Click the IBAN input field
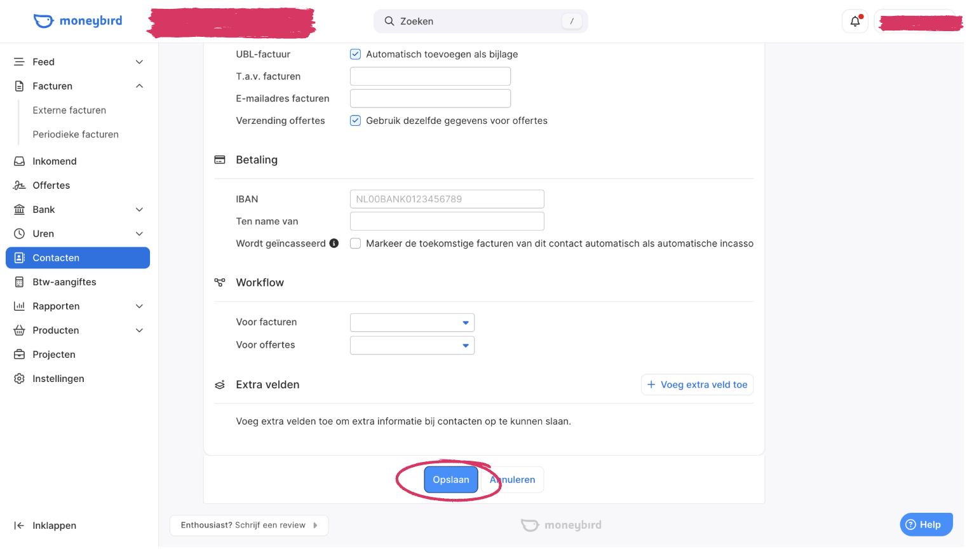 tap(447, 199)
